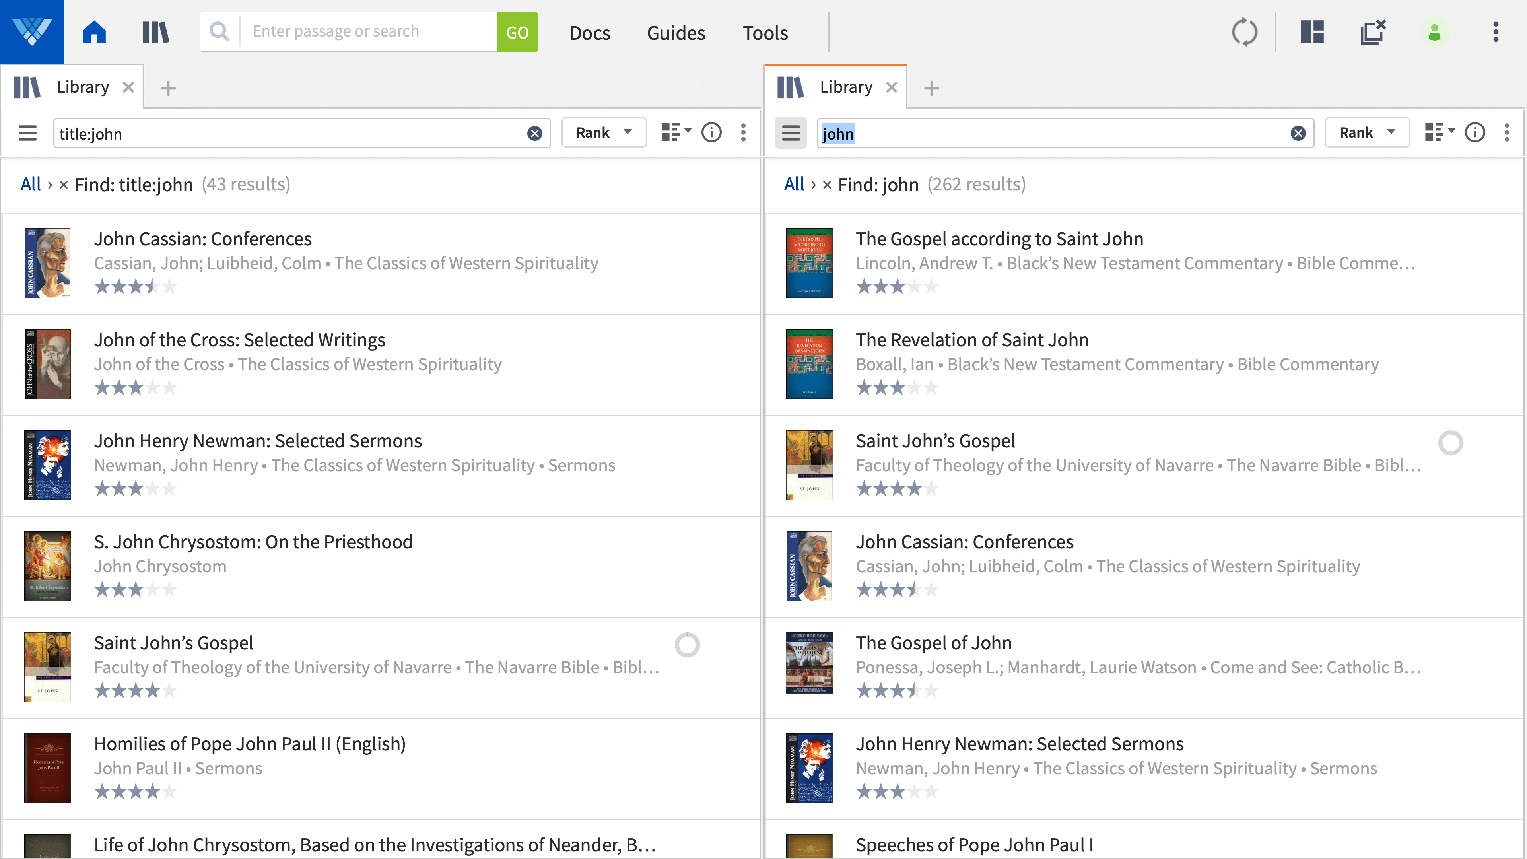Image resolution: width=1527 pixels, height=859 pixels.
Task: Open the left panel's Rank sort dropdown
Action: (x=604, y=133)
